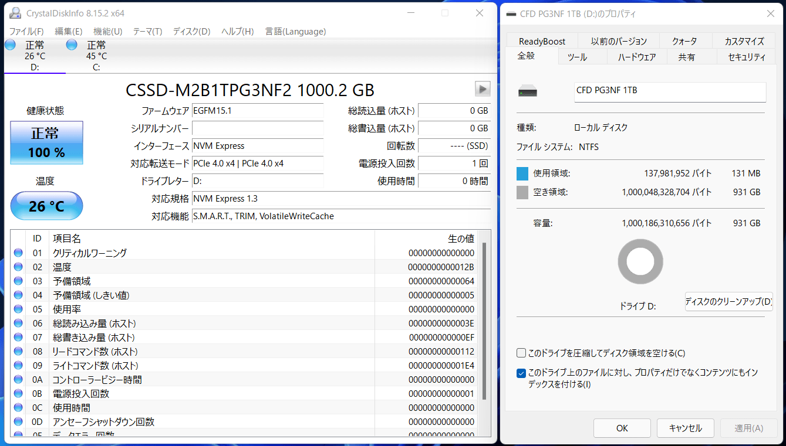The width and height of the screenshot is (786, 446).
Task: Click the CFD PG3NF 1TB volume label field
Action: tap(670, 92)
